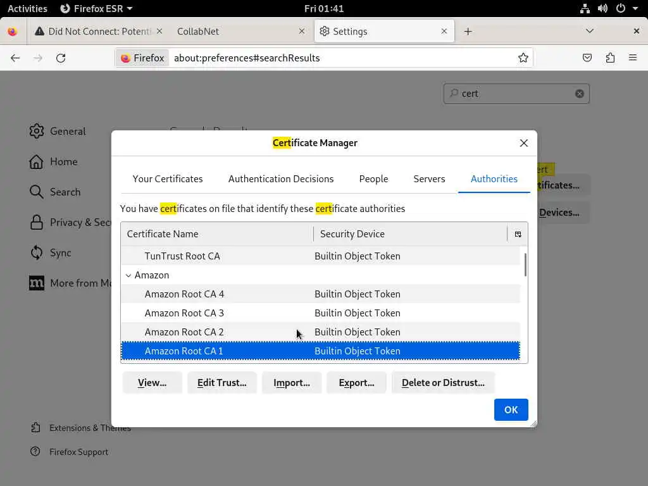Sort by Security Device column
The width and height of the screenshot is (648, 486).
click(x=410, y=234)
